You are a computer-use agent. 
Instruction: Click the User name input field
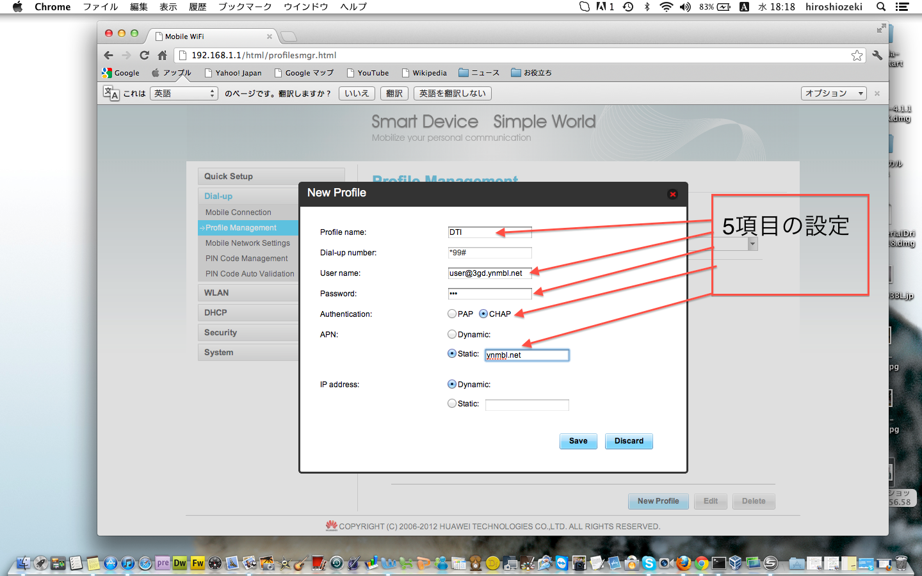[489, 273]
